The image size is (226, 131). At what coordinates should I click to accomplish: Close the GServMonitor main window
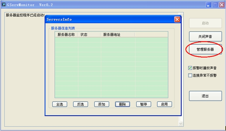[222, 5]
